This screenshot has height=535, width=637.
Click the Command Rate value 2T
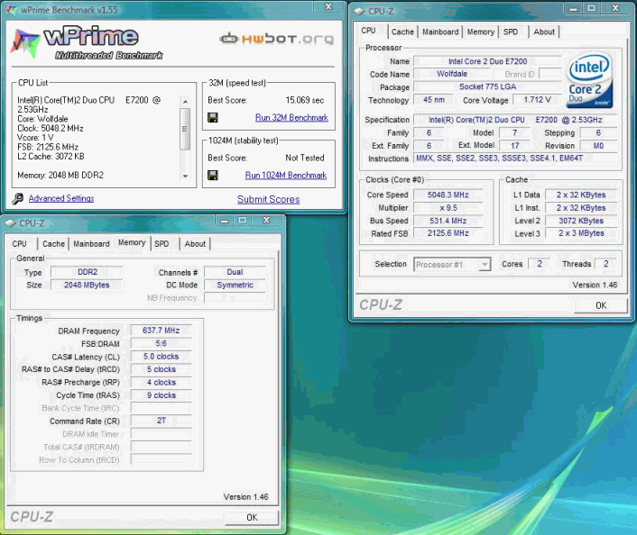(x=161, y=421)
